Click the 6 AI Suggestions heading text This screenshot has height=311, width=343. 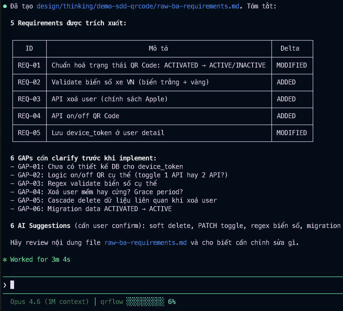point(40,226)
